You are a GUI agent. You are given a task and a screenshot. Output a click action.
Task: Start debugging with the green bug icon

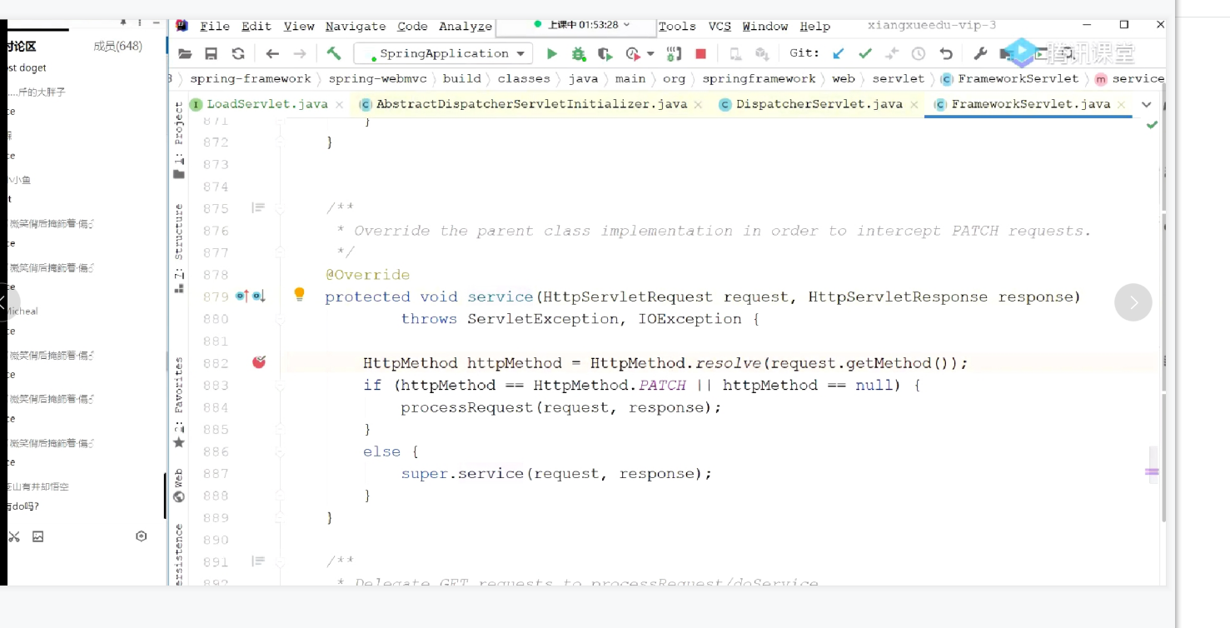[x=579, y=54]
